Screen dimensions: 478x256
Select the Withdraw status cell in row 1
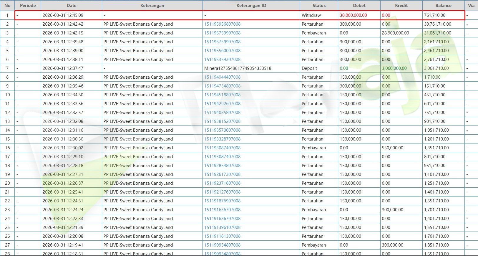coord(311,15)
